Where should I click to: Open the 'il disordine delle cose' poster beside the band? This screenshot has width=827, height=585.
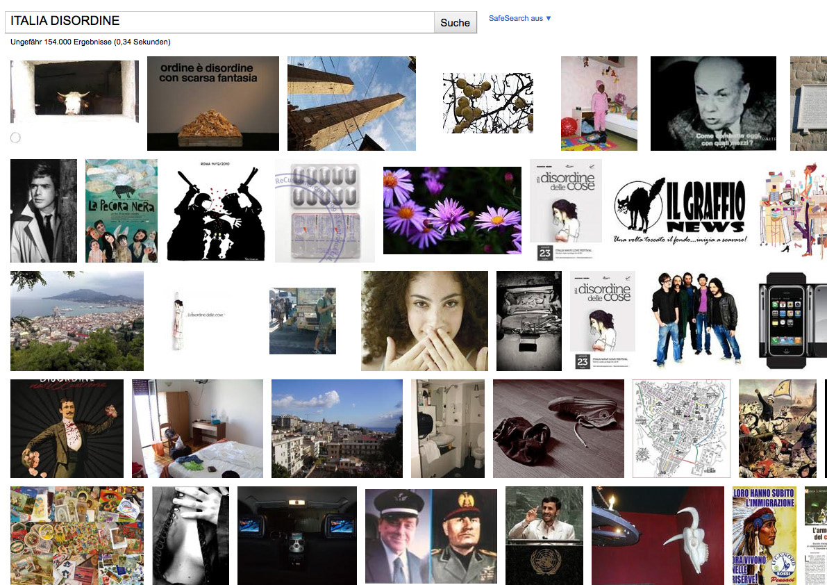603,320
